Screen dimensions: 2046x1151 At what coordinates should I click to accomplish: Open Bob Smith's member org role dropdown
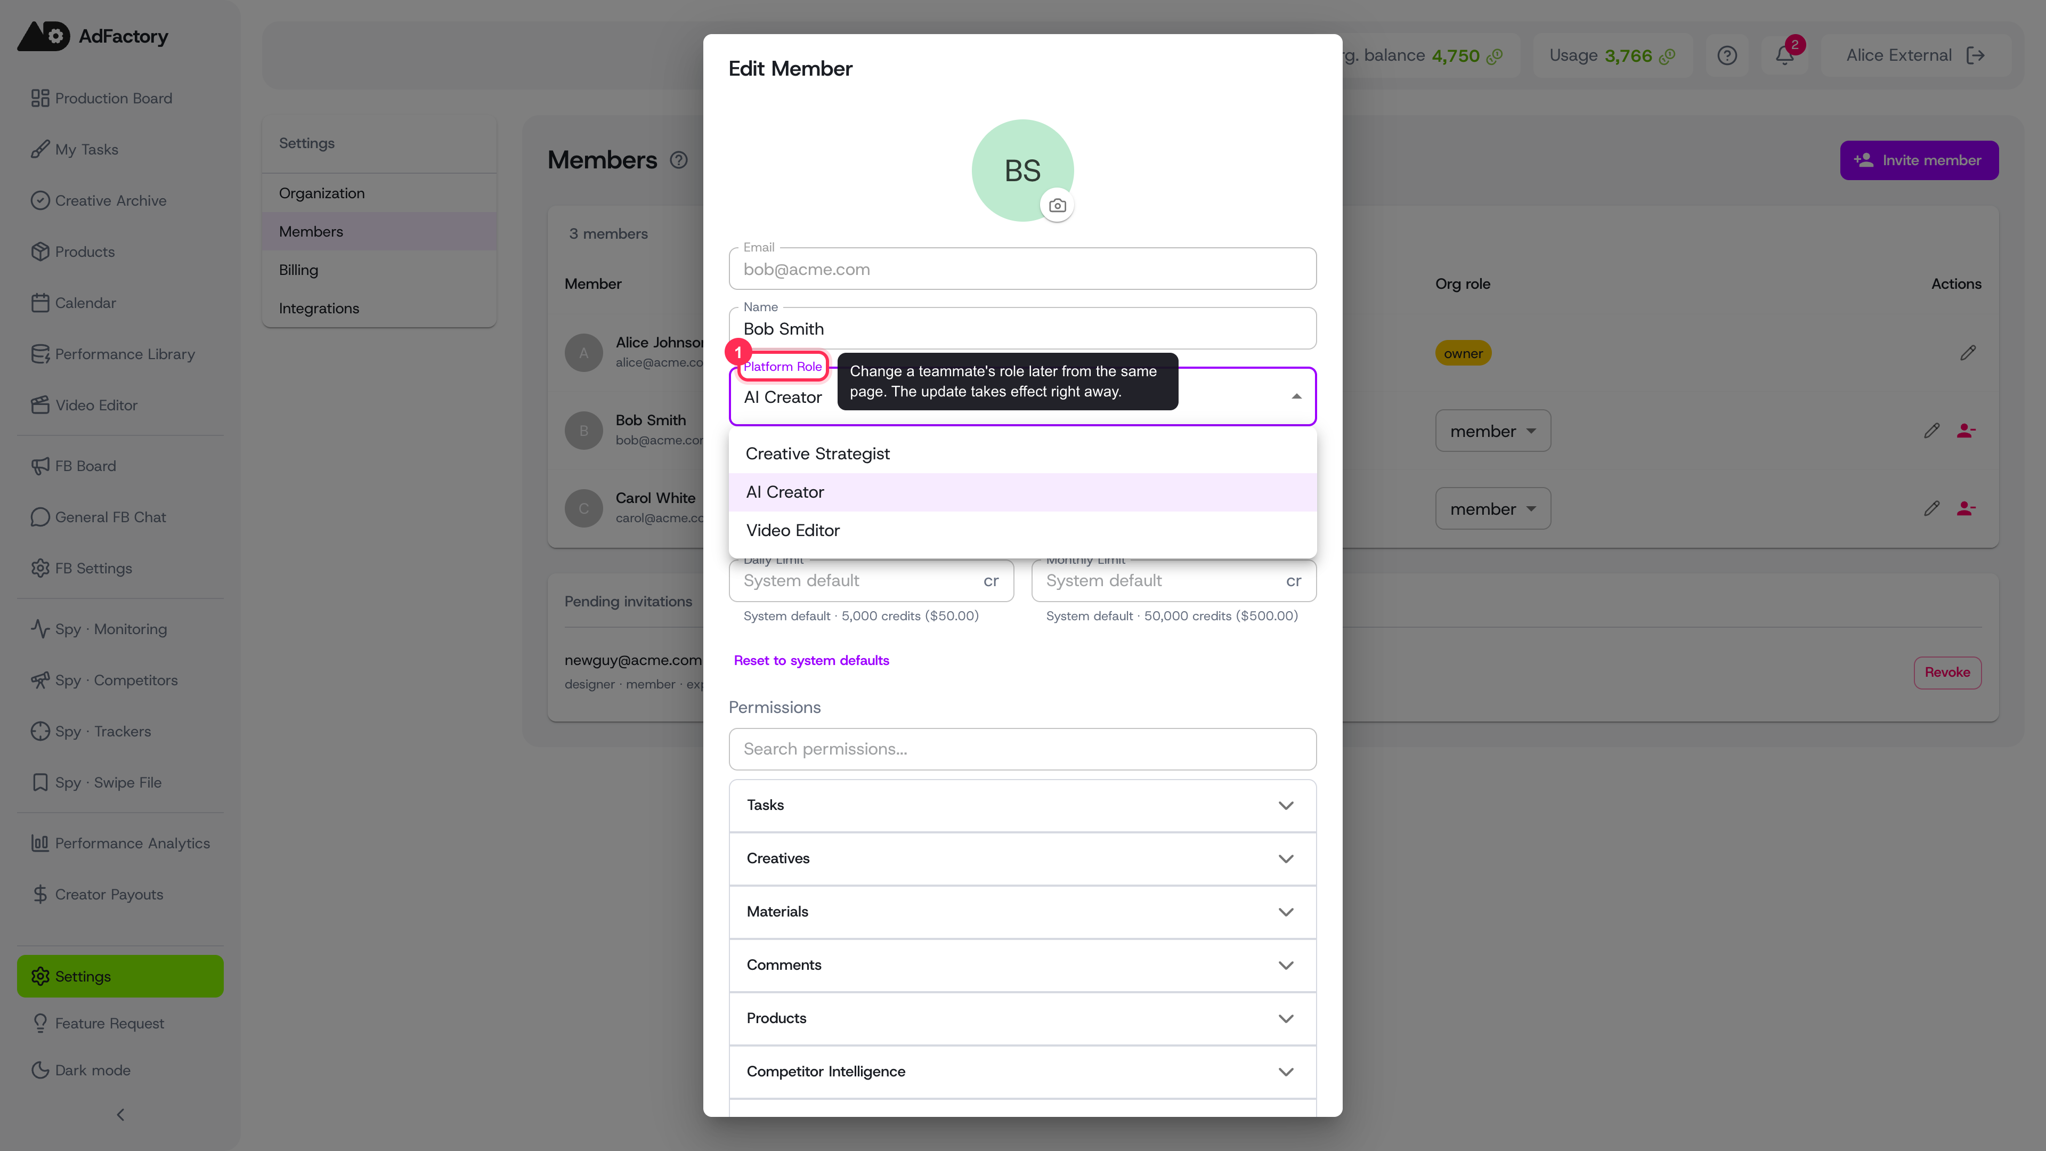click(1492, 431)
